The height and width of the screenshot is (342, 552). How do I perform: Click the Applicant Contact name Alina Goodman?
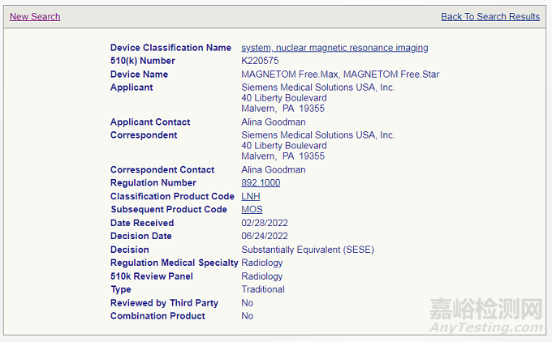point(273,122)
